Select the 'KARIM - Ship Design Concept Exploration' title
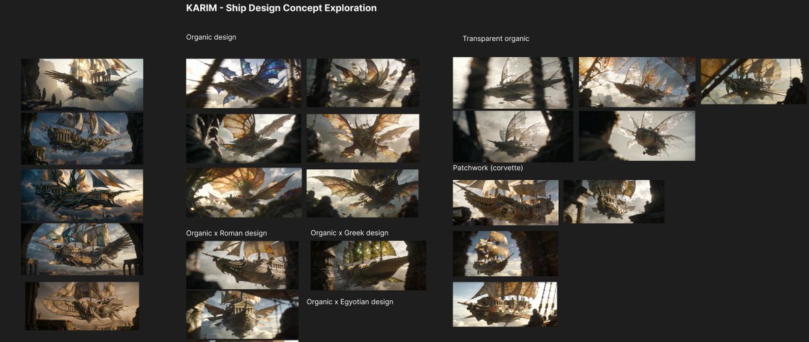The width and height of the screenshot is (809, 342). (x=281, y=9)
